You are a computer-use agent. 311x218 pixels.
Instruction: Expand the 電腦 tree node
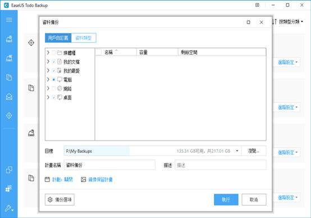click(48, 79)
